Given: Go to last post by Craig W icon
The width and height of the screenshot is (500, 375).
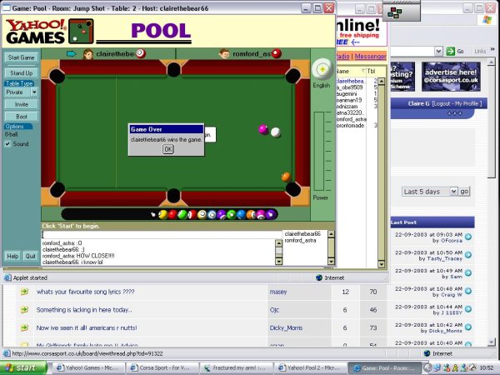Looking at the screenshot, I should coord(468,291).
